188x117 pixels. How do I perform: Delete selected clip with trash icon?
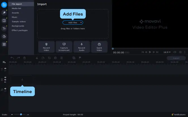(x=24, y=58)
